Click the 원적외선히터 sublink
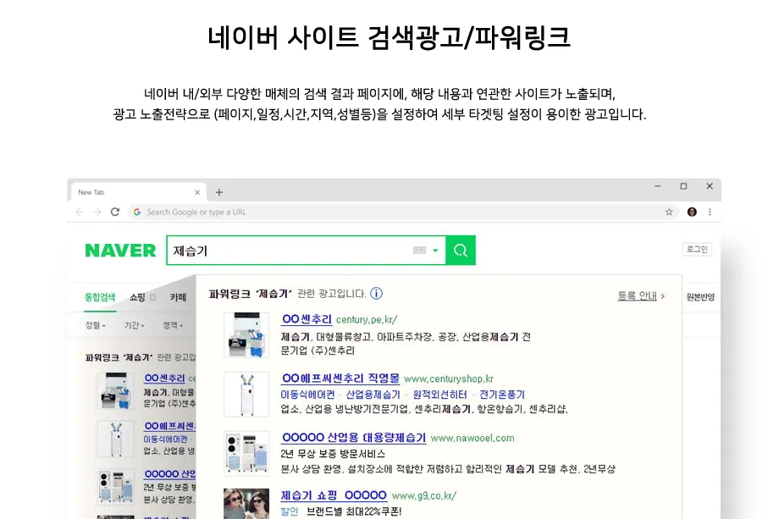Screen dimensions: 779x519 click(x=439, y=395)
